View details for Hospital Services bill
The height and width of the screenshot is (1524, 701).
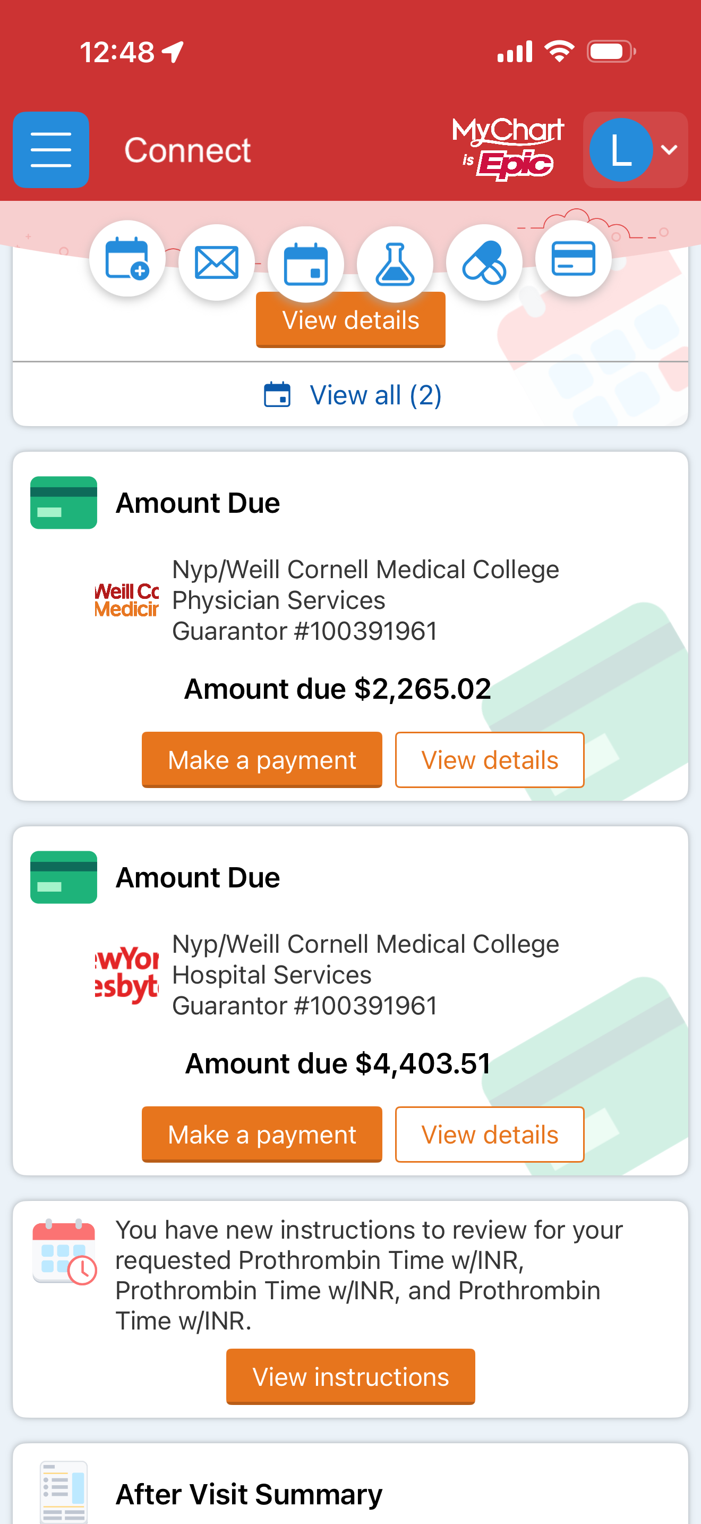(490, 1134)
